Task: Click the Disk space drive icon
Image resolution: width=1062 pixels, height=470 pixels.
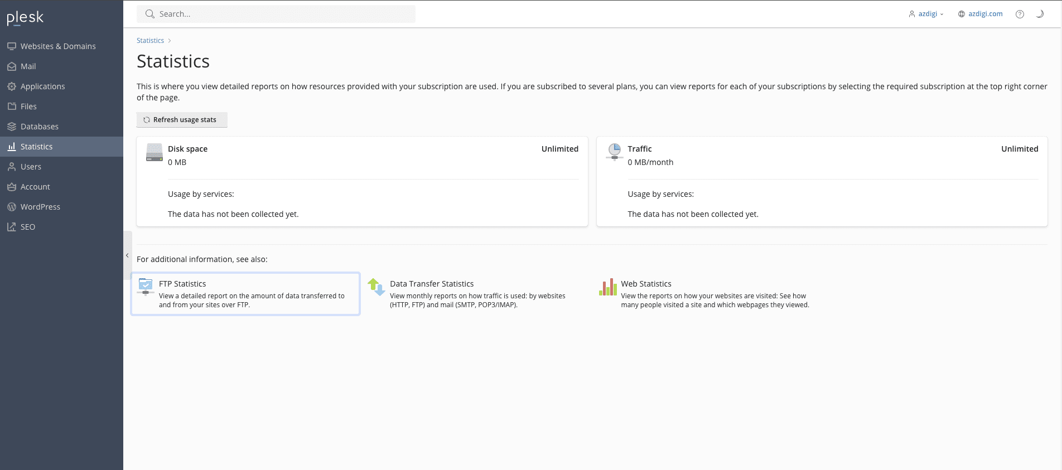Action: pyautogui.click(x=155, y=152)
